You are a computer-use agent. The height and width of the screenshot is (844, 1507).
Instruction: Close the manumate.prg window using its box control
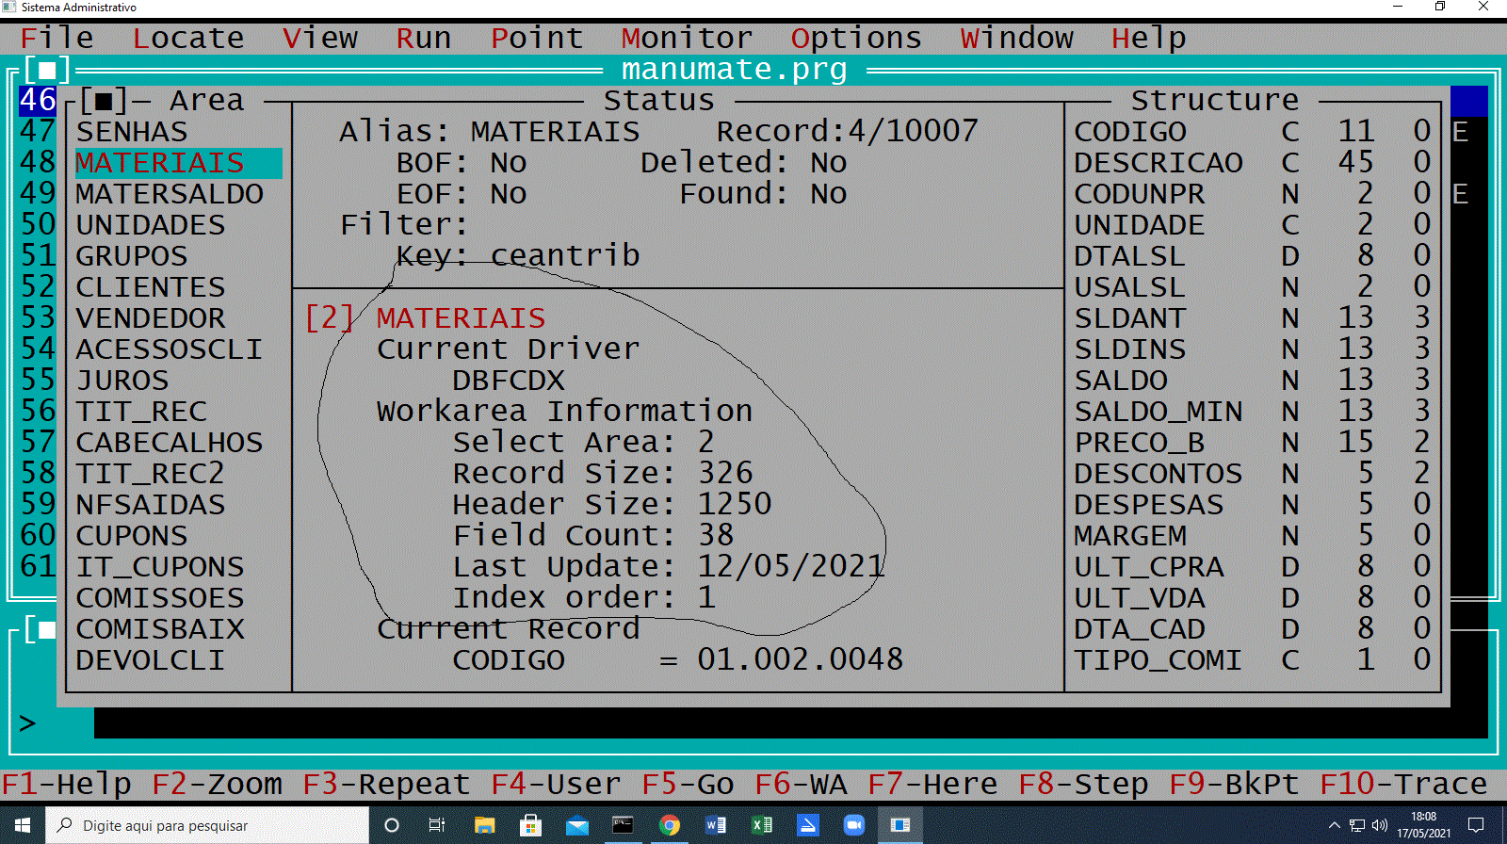coord(47,70)
